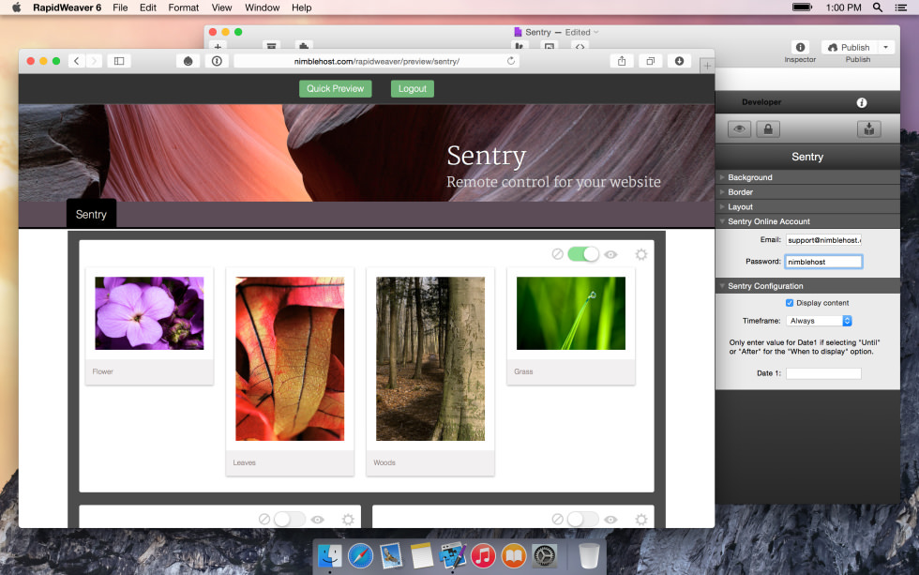Screen dimensions: 919x575
Task: Open the Publish dropdown arrow
Action: tap(885, 47)
